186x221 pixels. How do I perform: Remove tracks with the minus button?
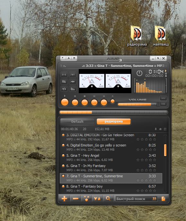76,199
